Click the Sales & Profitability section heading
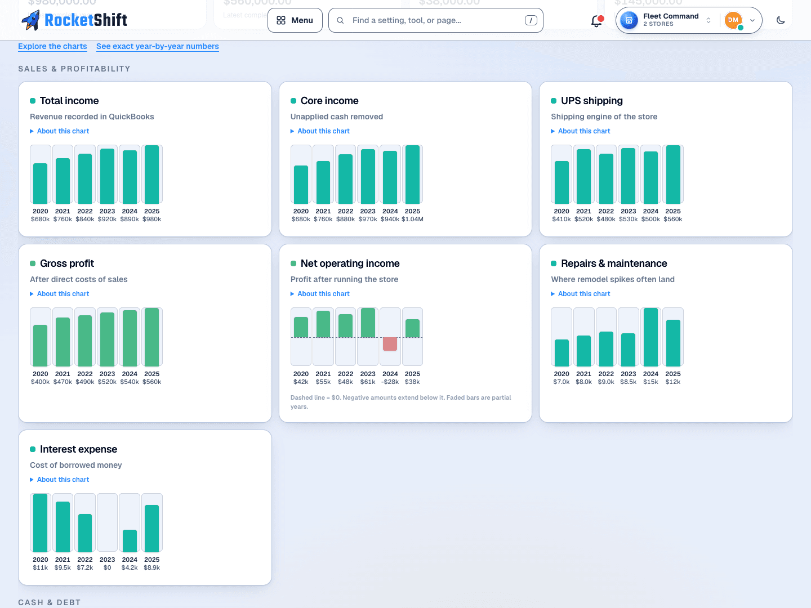Viewport: 811px width, 608px height. [x=74, y=69]
